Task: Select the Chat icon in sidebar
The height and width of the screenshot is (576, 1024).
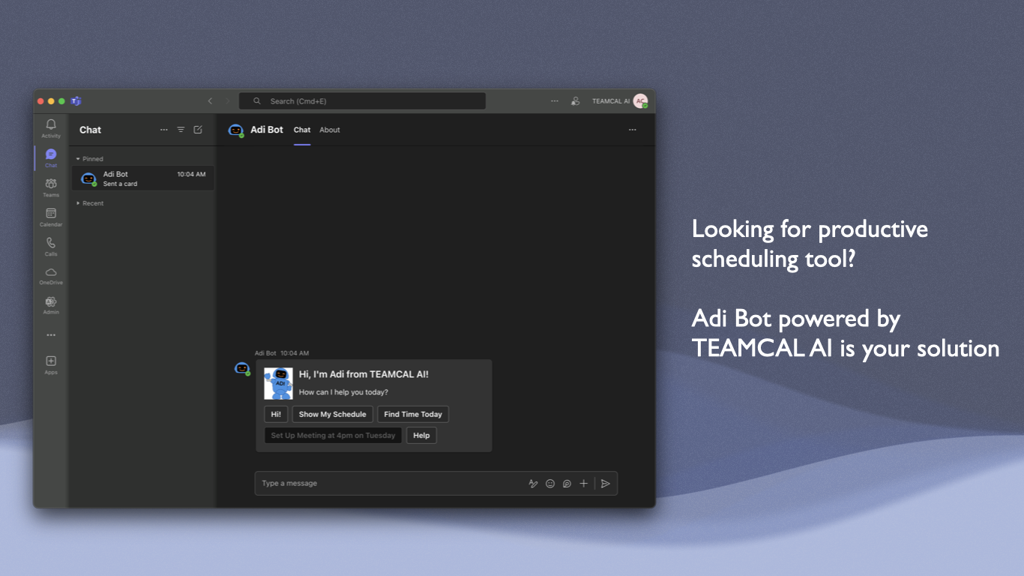Action: click(51, 157)
